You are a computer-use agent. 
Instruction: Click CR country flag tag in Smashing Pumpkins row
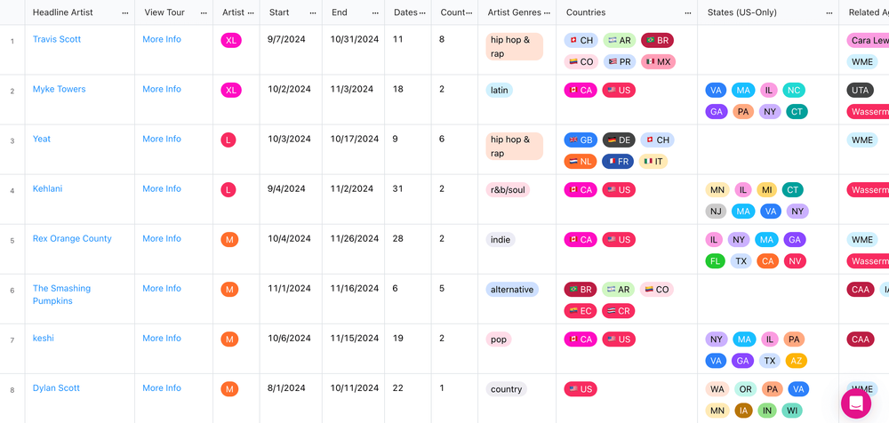[619, 311]
